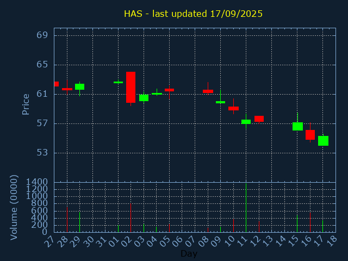Viewport: 348px width, 261px height.
Task: Click the "Day" axis label
Action: pyautogui.click(x=189, y=253)
